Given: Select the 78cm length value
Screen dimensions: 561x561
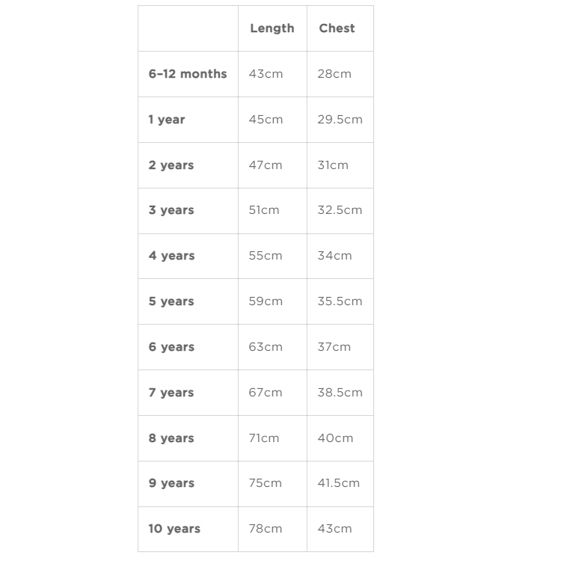Looking at the screenshot, I should (x=266, y=529).
